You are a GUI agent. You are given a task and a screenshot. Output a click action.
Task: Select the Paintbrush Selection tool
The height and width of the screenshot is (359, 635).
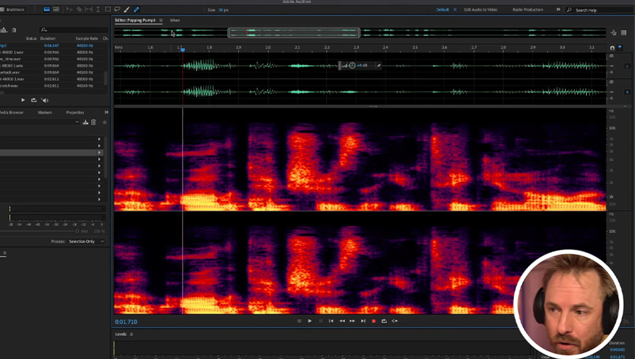click(x=127, y=10)
